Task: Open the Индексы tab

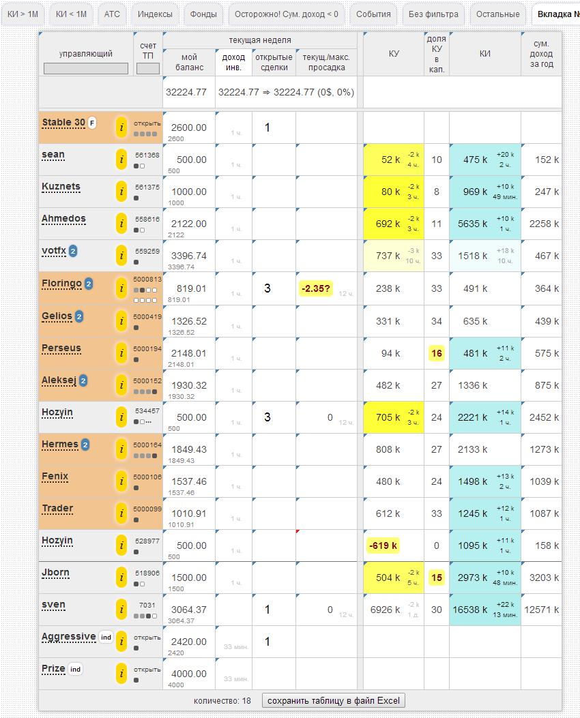Action: (x=155, y=14)
